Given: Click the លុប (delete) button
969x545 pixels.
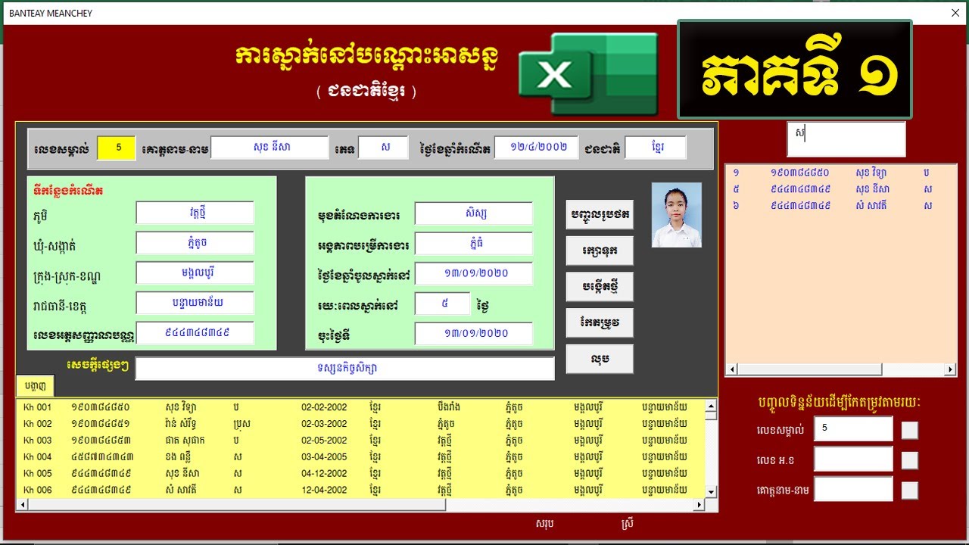Looking at the screenshot, I should [600, 360].
